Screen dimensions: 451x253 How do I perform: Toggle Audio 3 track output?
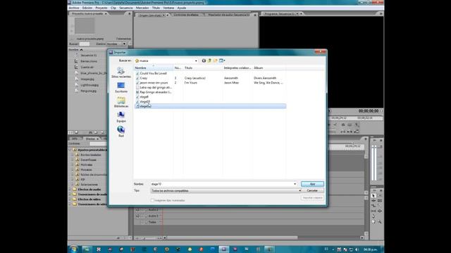coord(137,216)
